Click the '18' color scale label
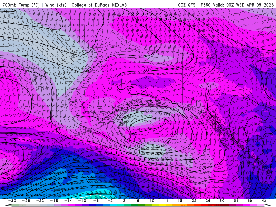The image size is (276, 207). tap(180, 201)
